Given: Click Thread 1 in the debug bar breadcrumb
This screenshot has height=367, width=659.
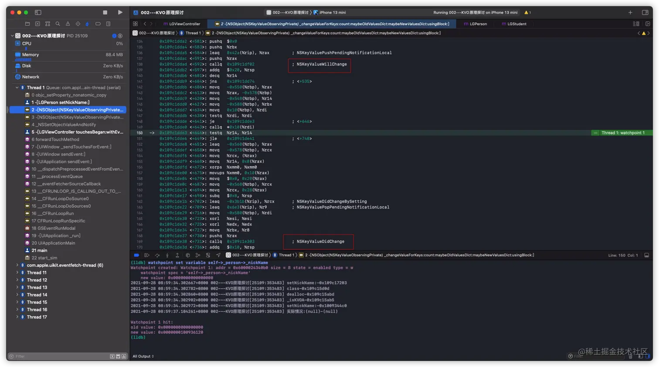Looking at the screenshot, I should tap(284, 255).
